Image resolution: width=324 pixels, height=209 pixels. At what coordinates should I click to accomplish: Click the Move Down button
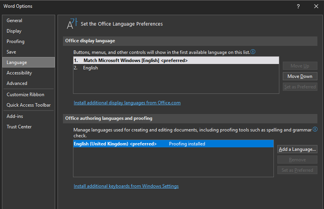pyautogui.click(x=300, y=76)
